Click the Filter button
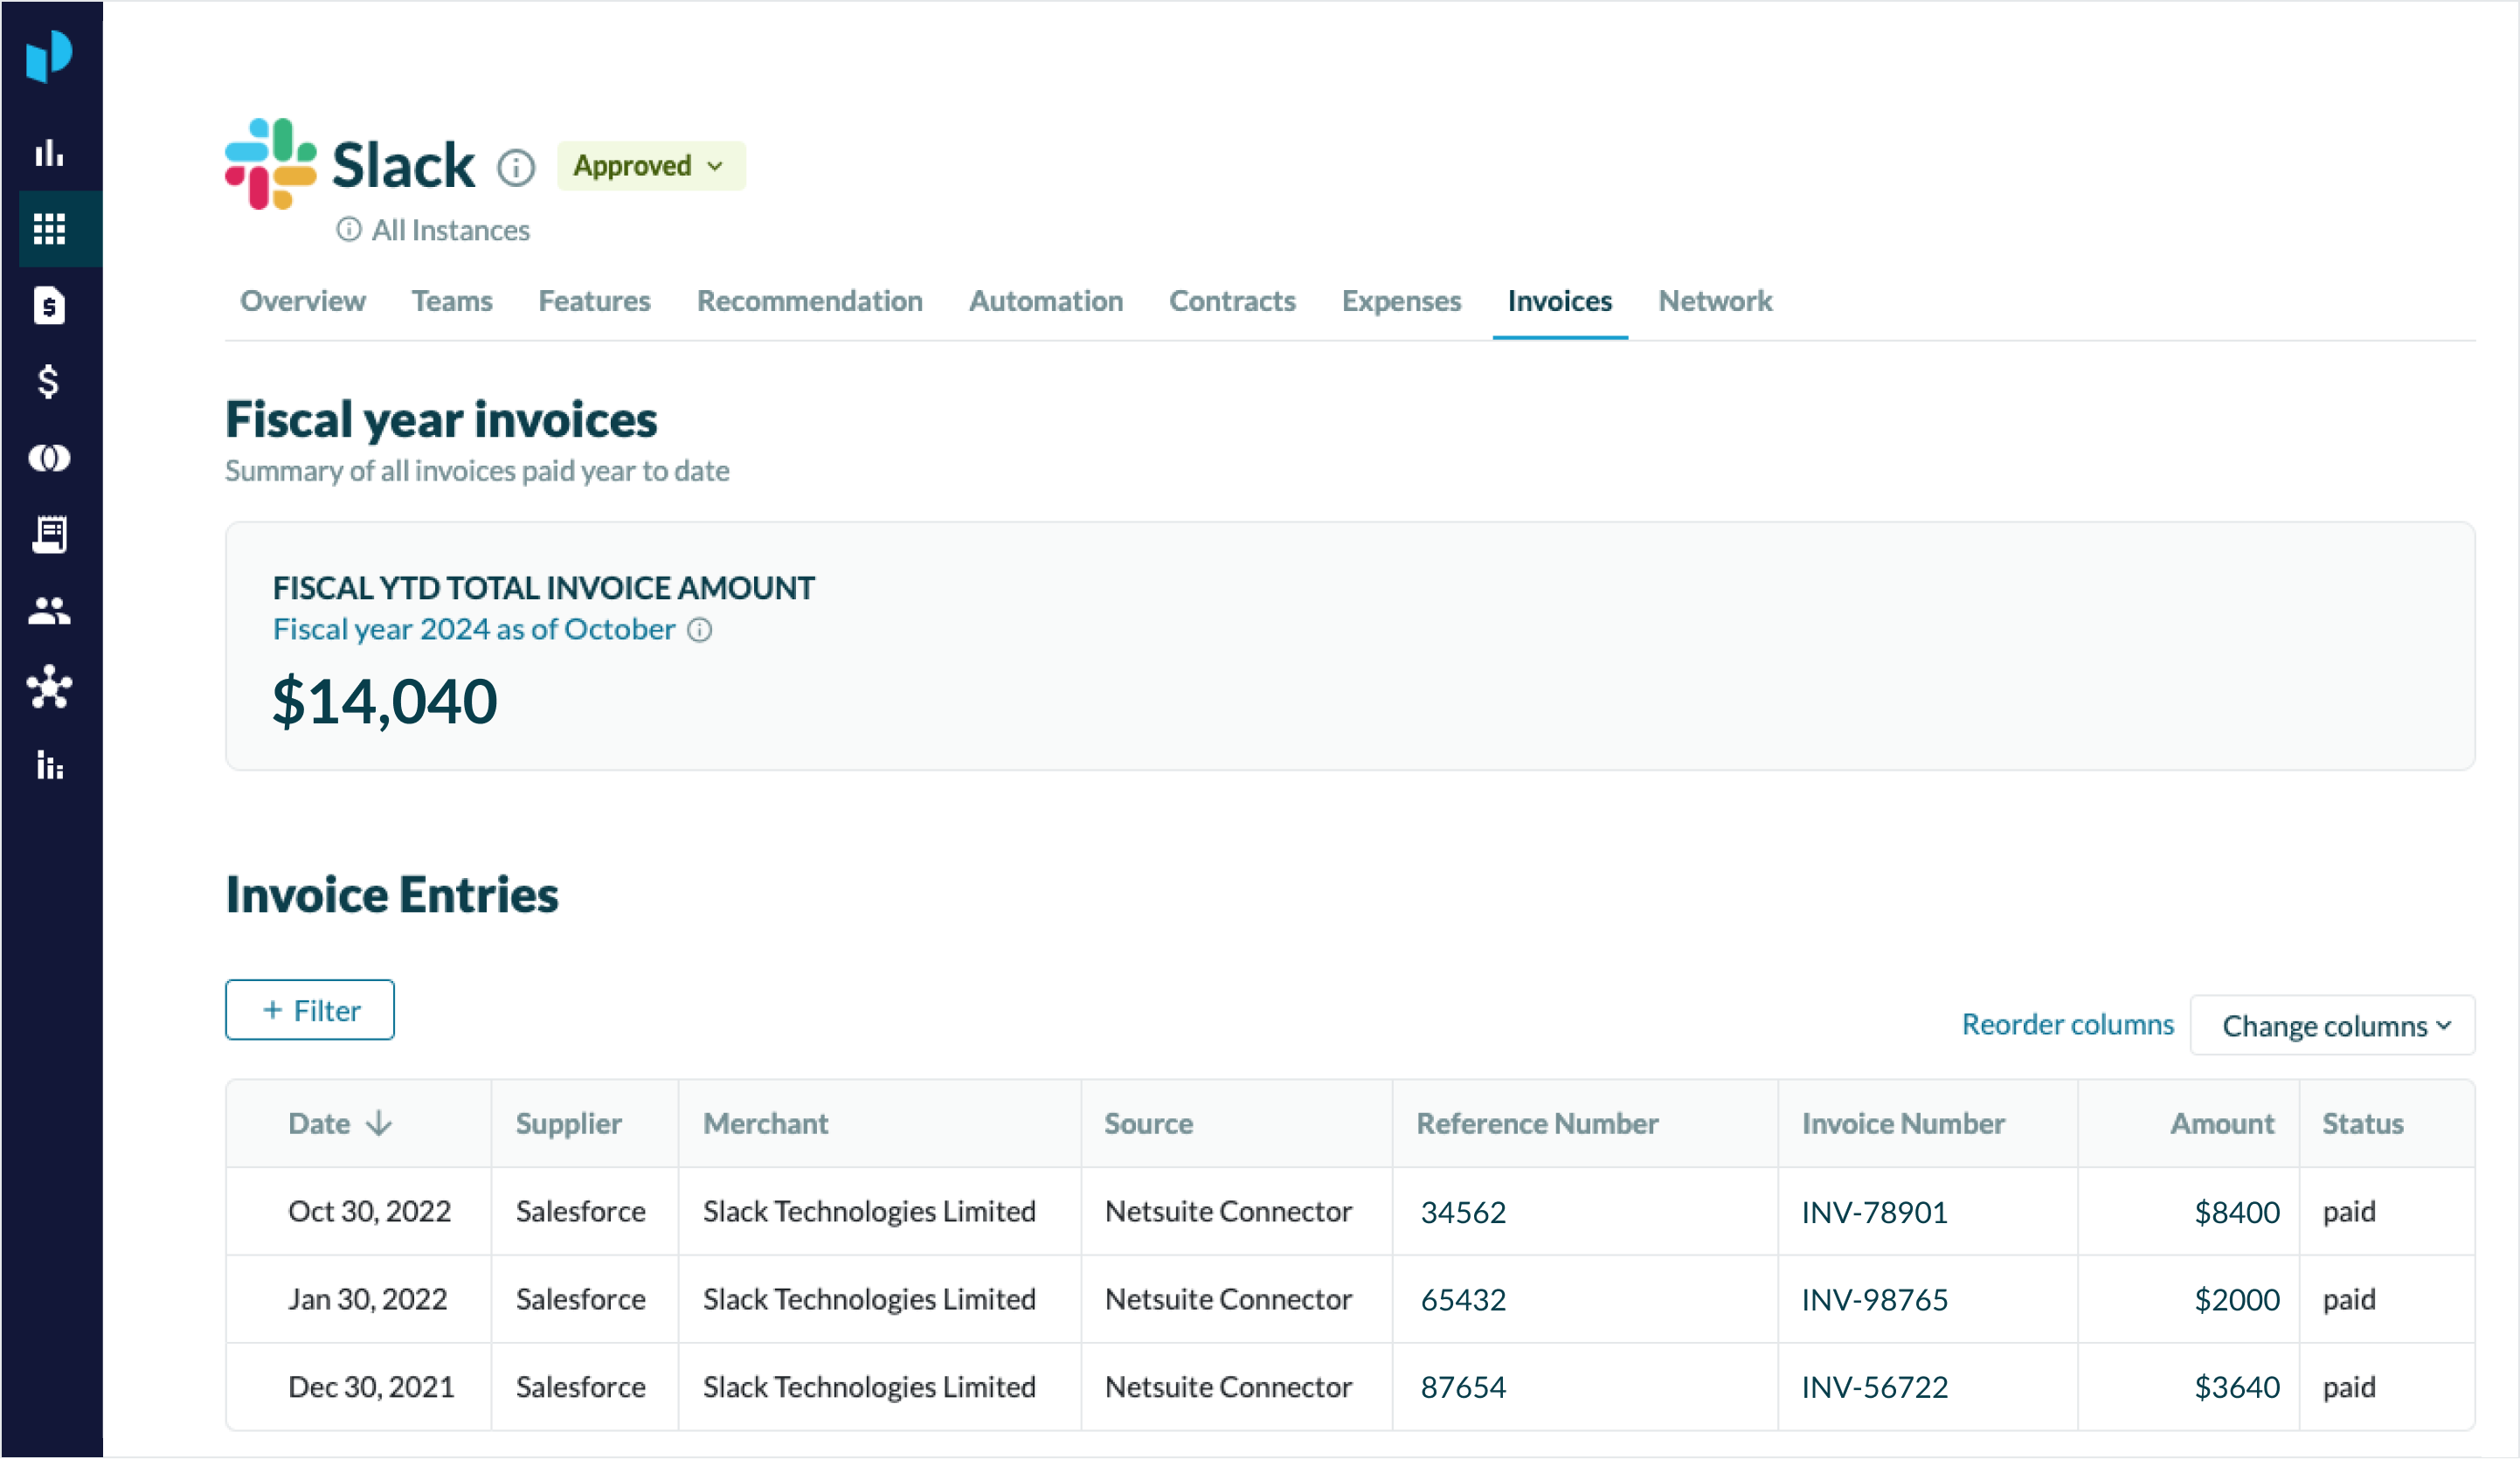Viewport: 2520px width, 1459px height. [310, 1010]
